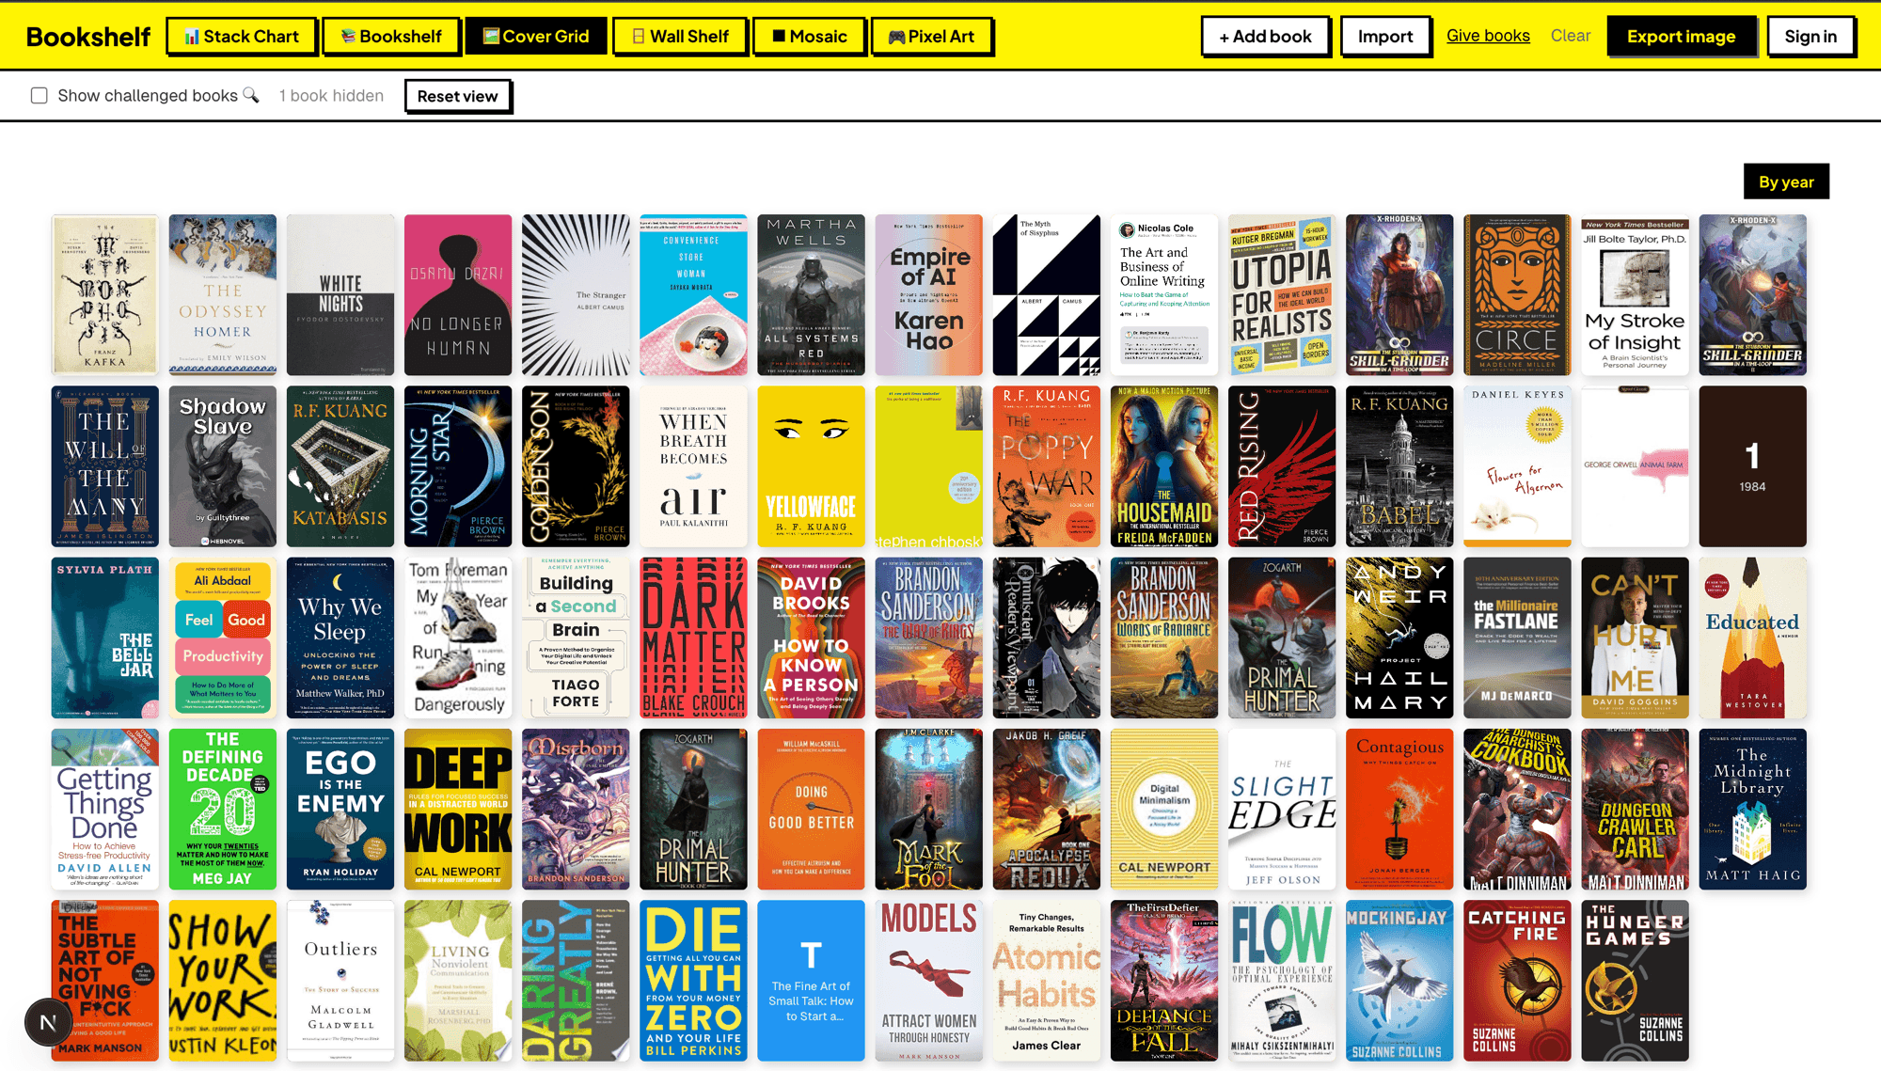Screen dimensions: 1881x1071
Task: Open Dark Matter by Blake Crouch
Action: point(693,638)
